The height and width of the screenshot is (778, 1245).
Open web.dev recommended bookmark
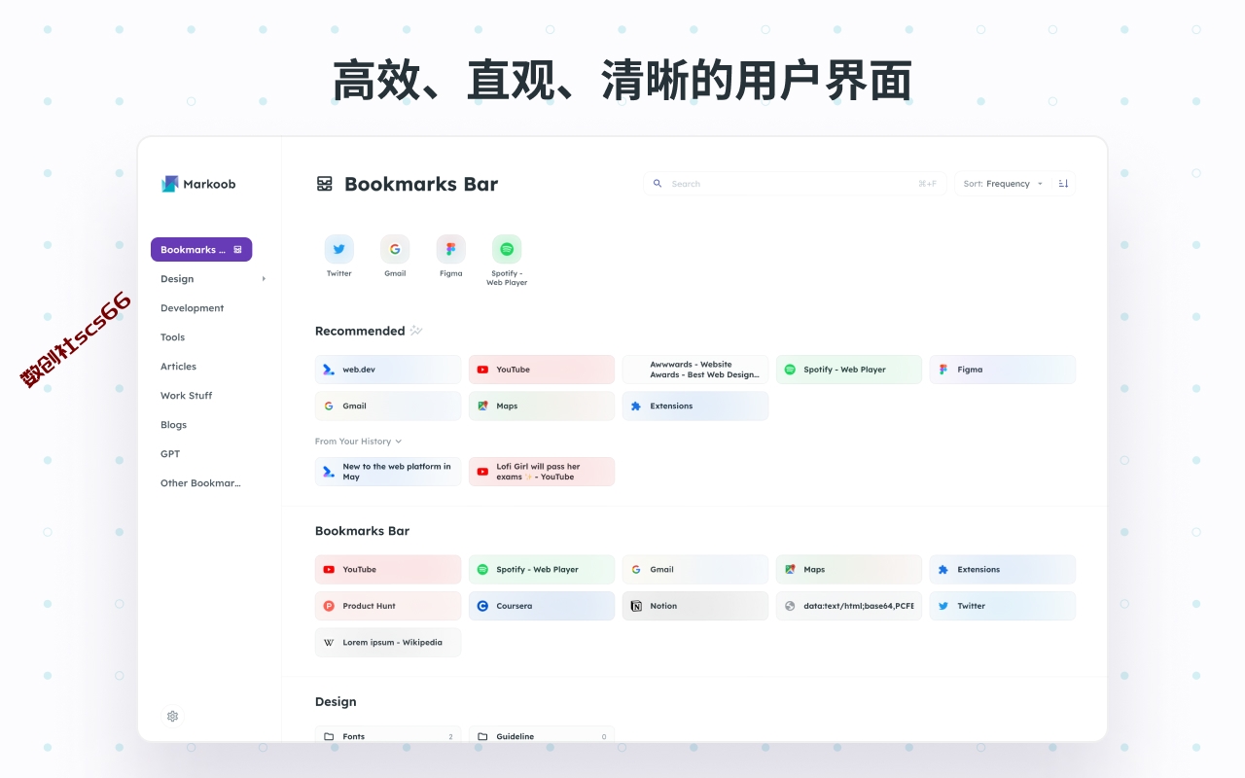coord(388,370)
